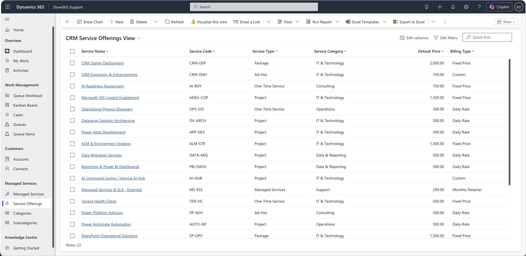Open the notifications bell
Viewport: 526px width, 256px height.
coord(453,7)
